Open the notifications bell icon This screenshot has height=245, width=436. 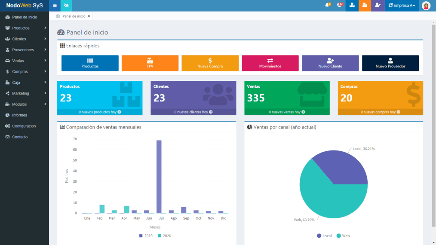point(327,6)
